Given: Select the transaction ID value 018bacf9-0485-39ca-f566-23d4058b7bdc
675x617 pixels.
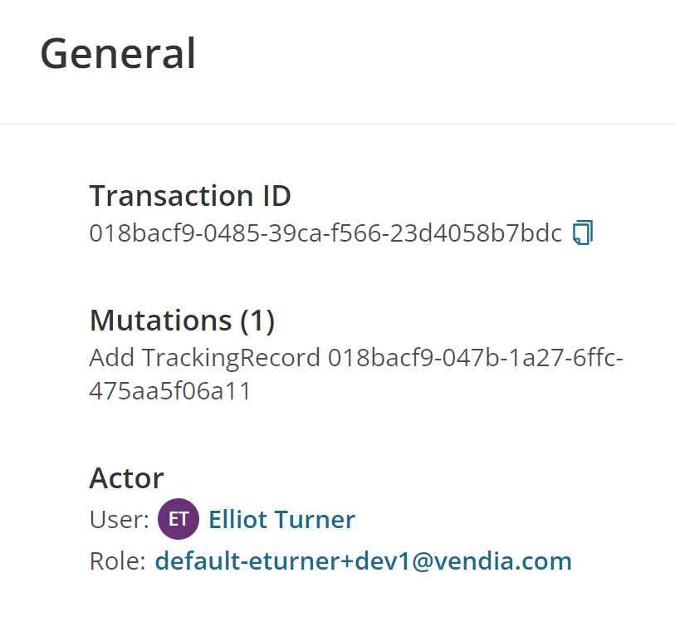Looking at the screenshot, I should click(325, 233).
